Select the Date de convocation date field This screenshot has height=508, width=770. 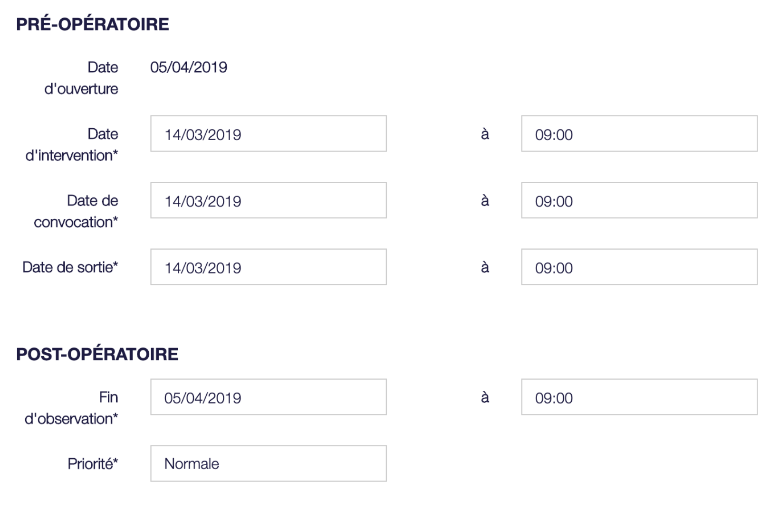pos(268,200)
